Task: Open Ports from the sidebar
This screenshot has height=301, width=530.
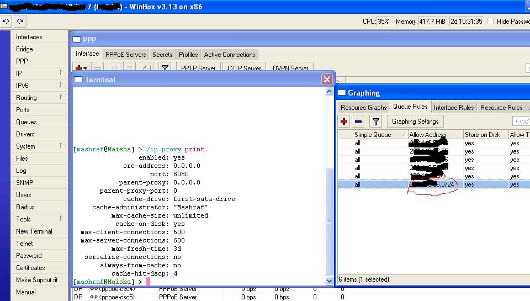Action: 23,110
